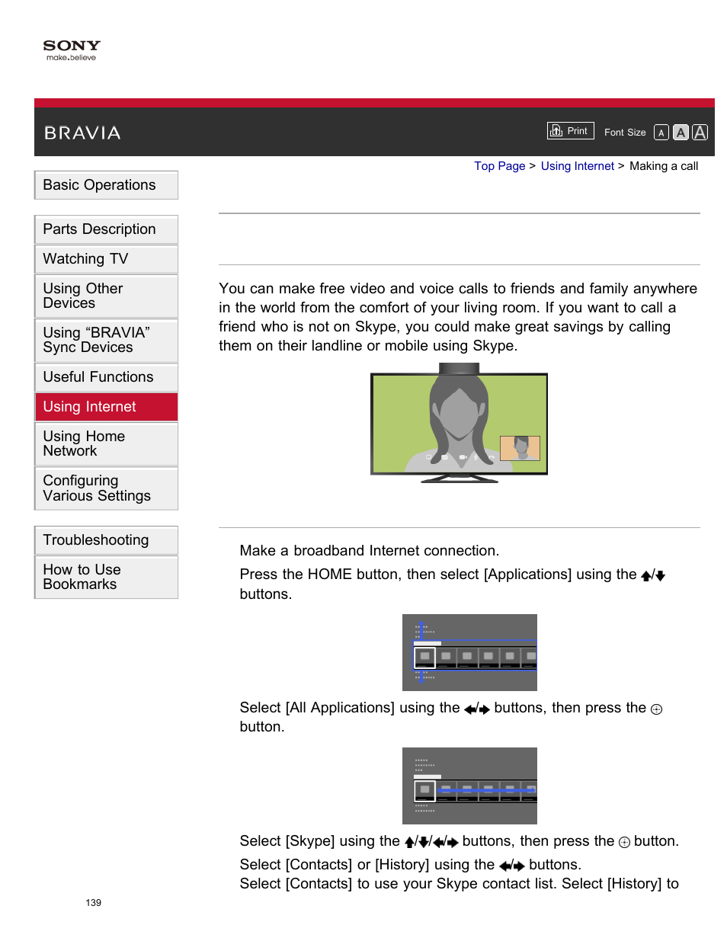727x941 pixels.
Task: Click the TV video call illustration
Action: [x=459, y=423]
